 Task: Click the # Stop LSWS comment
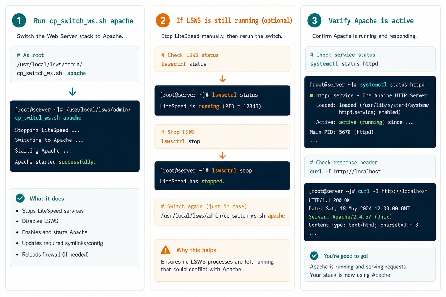pyautogui.click(x=178, y=132)
